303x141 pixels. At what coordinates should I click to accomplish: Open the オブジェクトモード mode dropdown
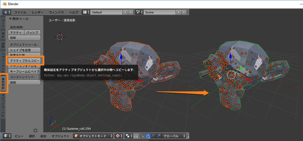click(x=93, y=136)
